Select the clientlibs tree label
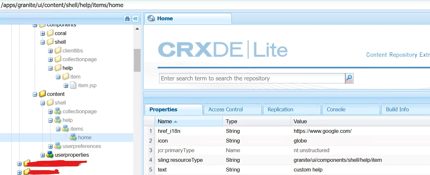 (73, 51)
